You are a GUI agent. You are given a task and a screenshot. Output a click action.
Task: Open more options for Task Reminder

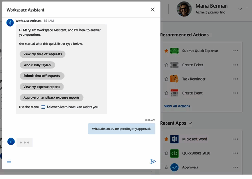click(235, 79)
